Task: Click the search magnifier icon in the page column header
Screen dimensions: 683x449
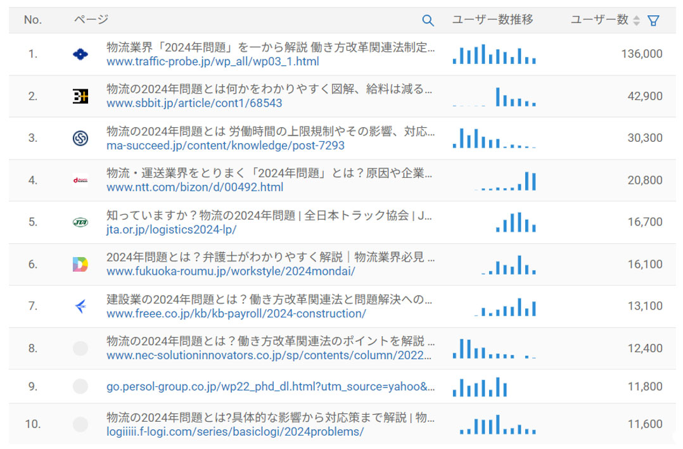Action: pyautogui.click(x=428, y=20)
